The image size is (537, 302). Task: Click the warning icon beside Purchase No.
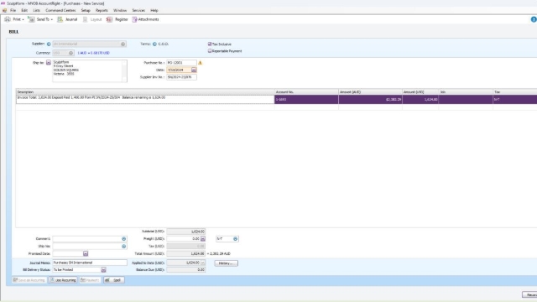pyautogui.click(x=201, y=63)
